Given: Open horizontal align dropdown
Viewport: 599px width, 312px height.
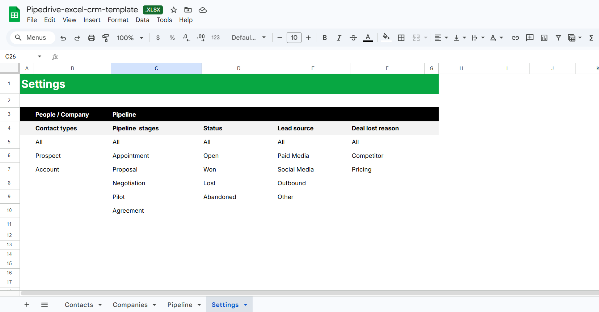Looking at the screenshot, I should tap(441, 38).
